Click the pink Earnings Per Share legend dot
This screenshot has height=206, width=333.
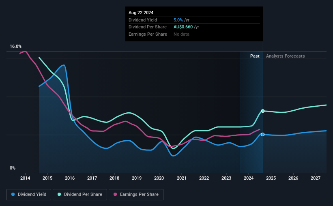[115, 194]
